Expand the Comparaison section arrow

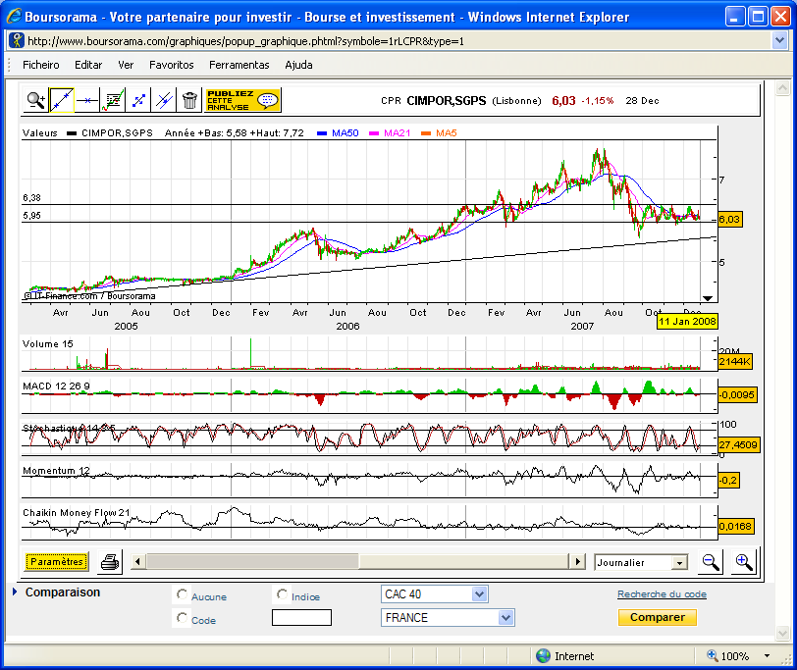coord(15,592)
